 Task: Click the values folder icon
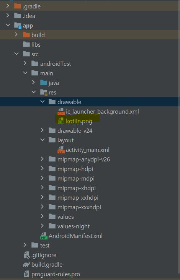tap(52, 217)
